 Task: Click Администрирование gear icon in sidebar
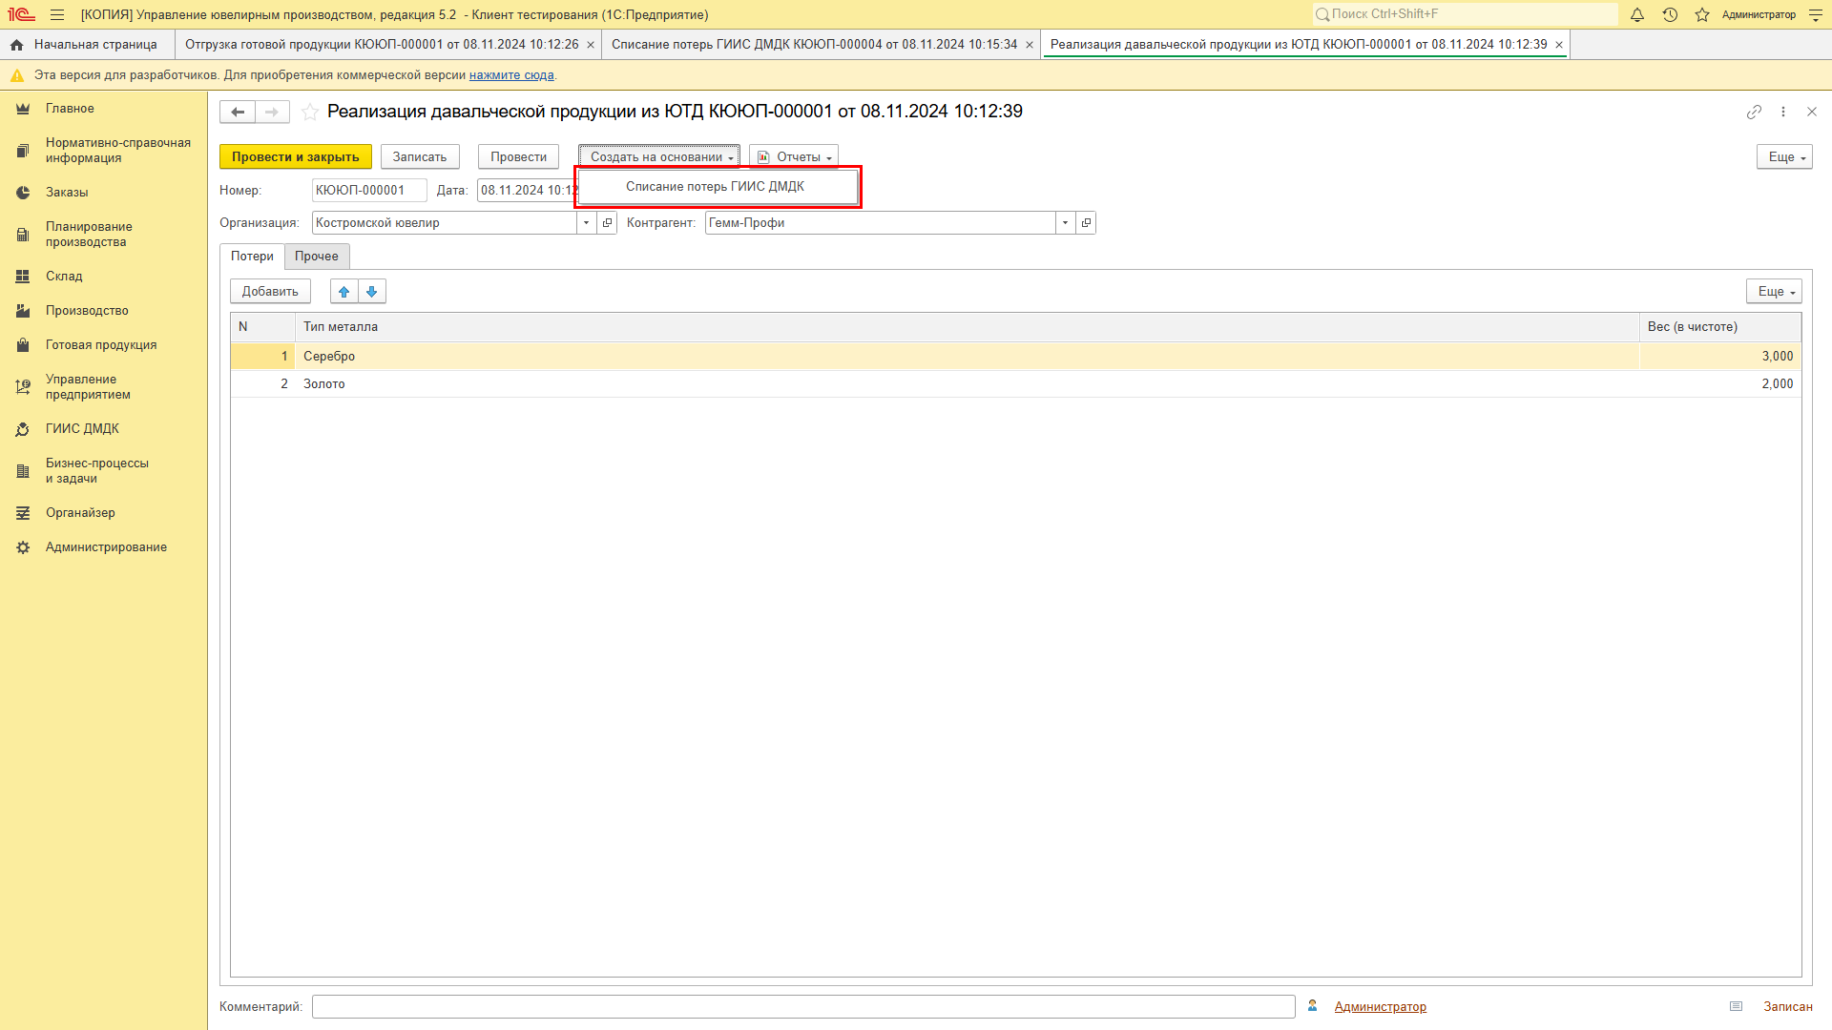[x=23, y=547]
